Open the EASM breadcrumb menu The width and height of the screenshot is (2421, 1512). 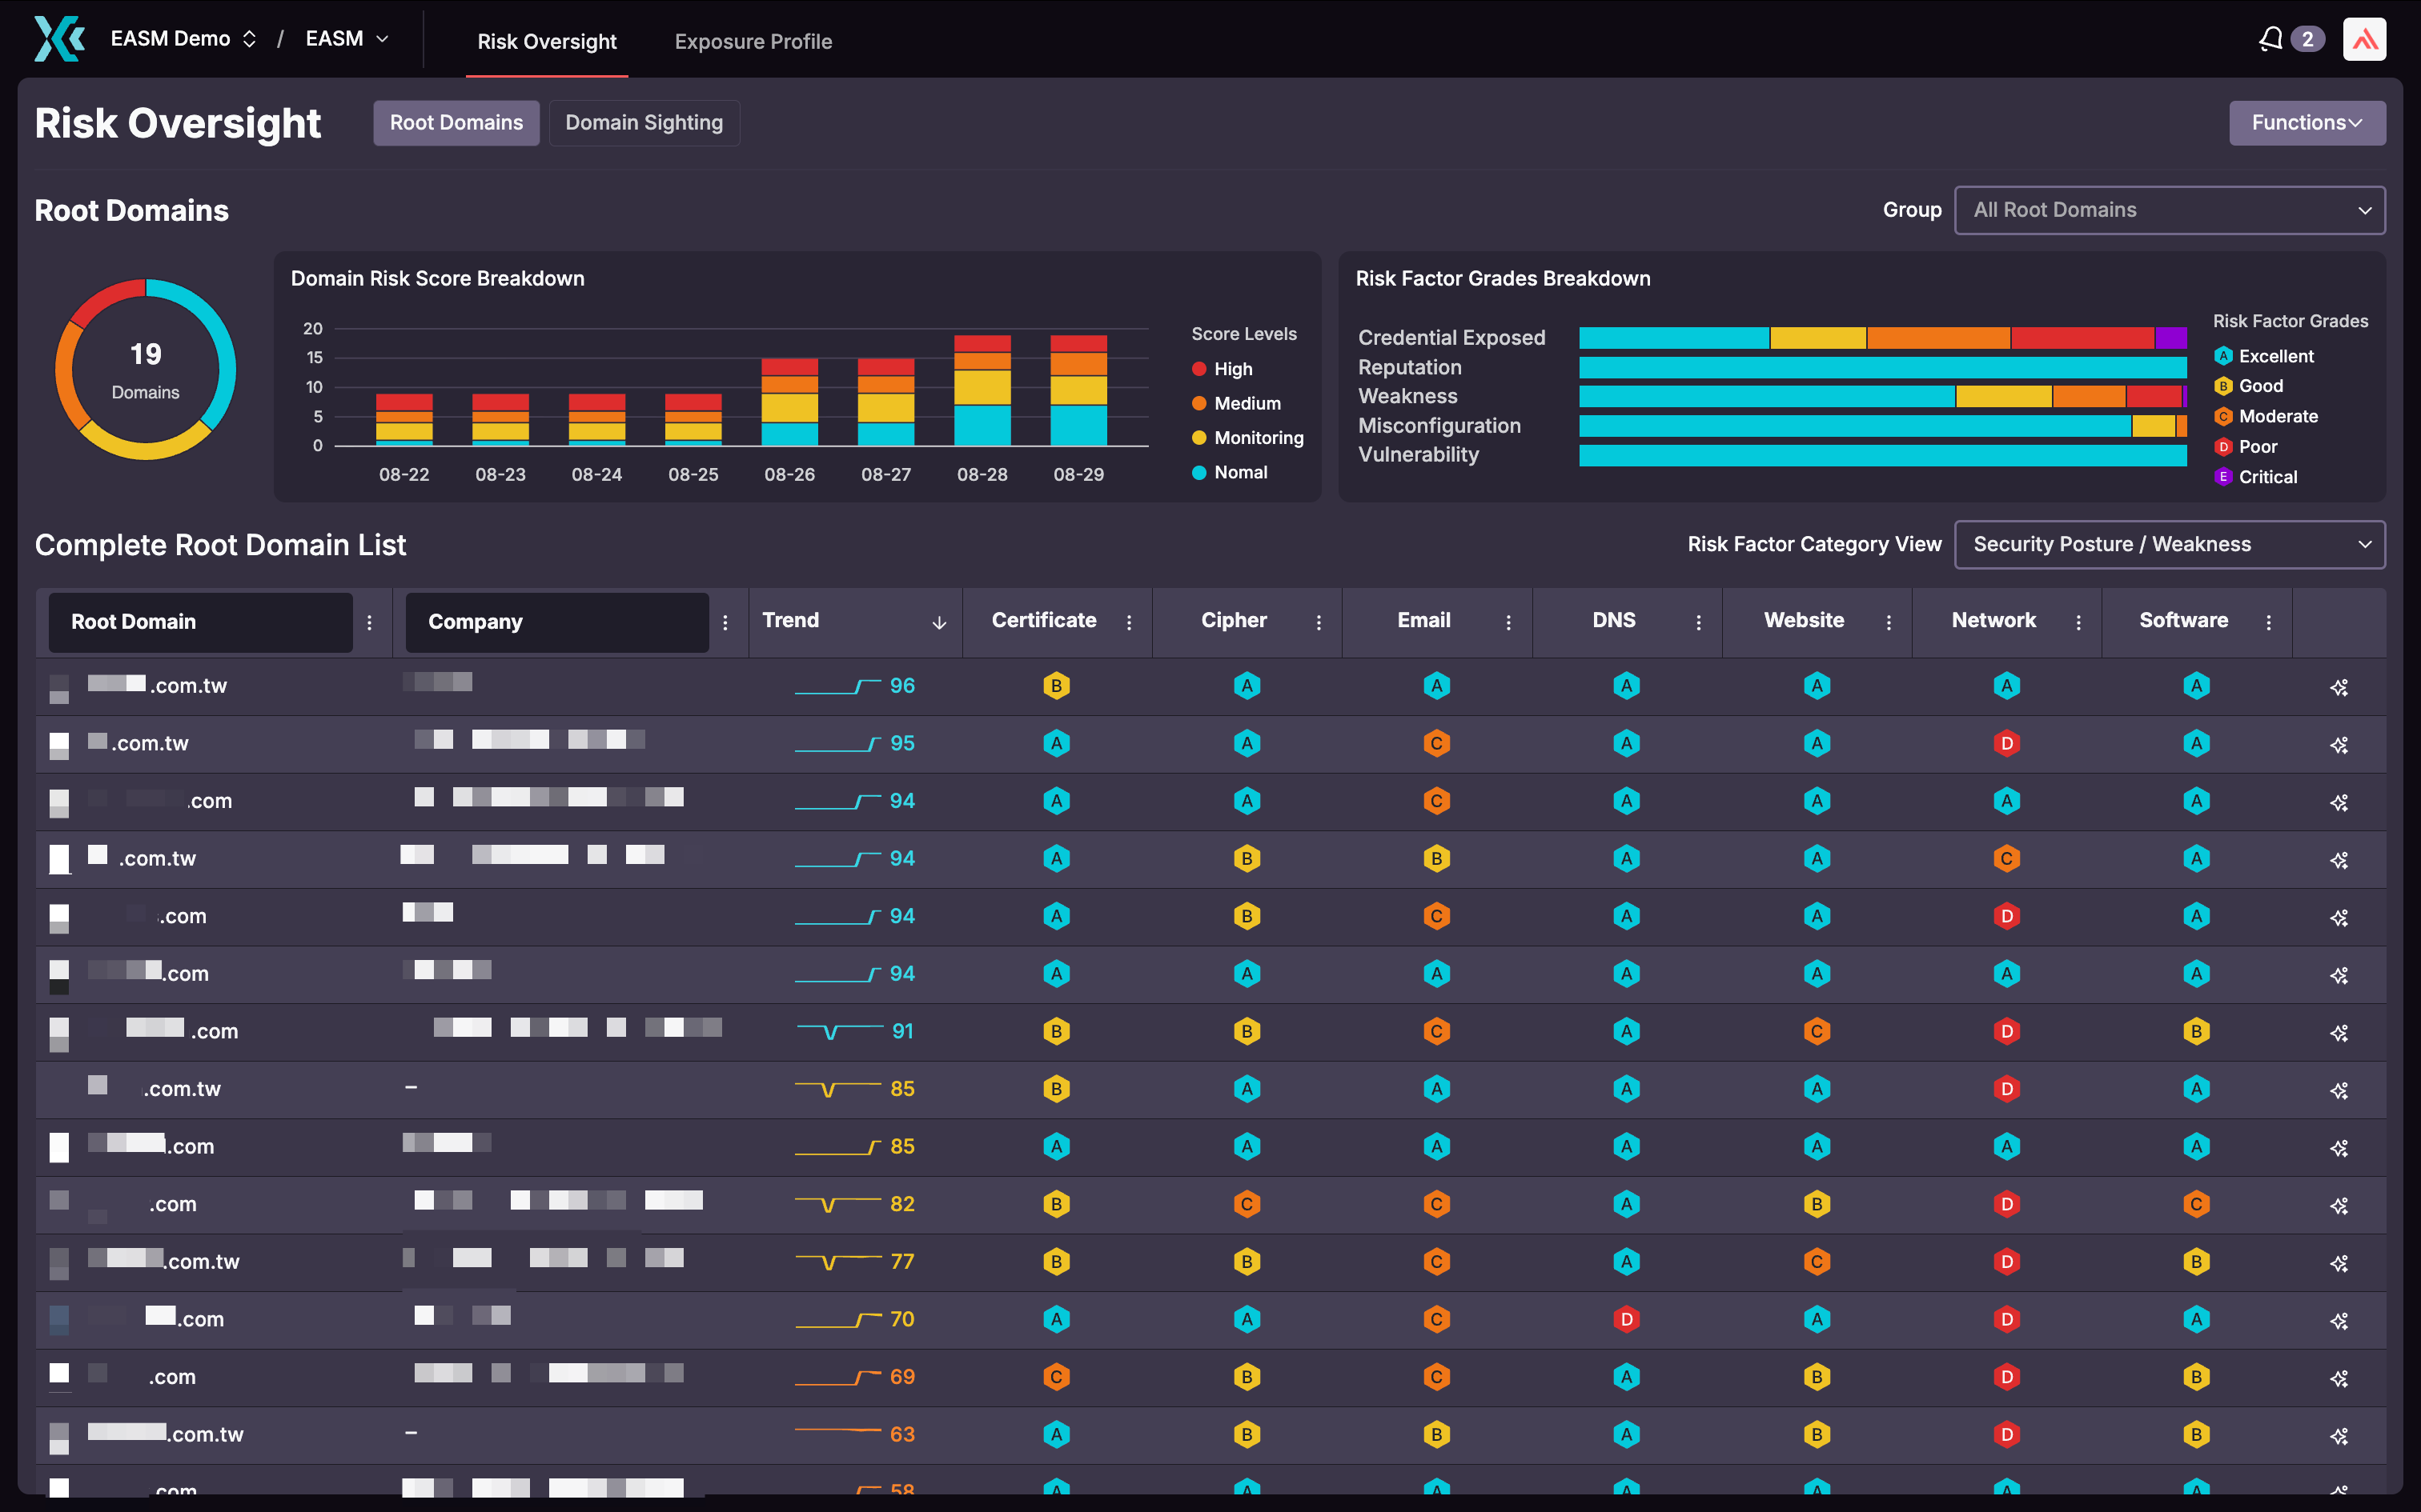(x=345, y=38)
